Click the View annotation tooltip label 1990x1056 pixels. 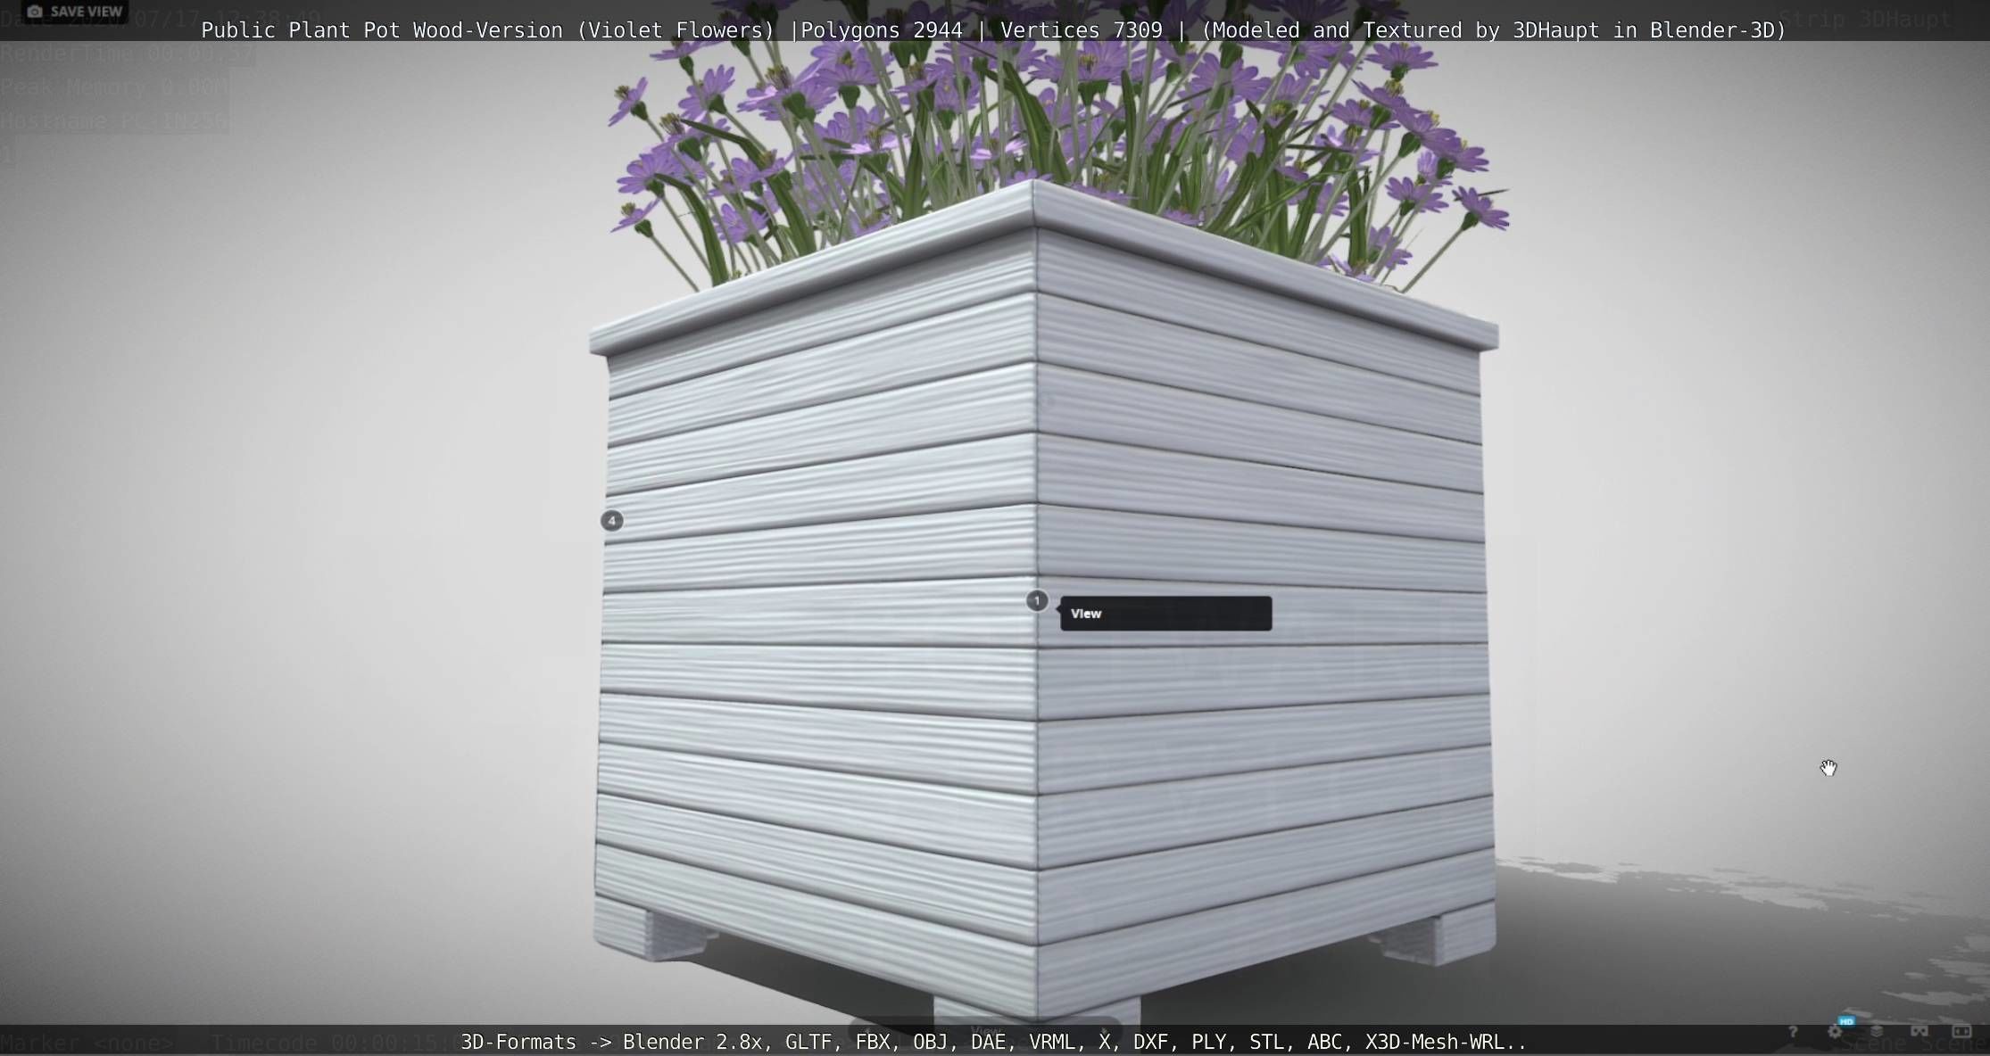tap(1165, 614)
